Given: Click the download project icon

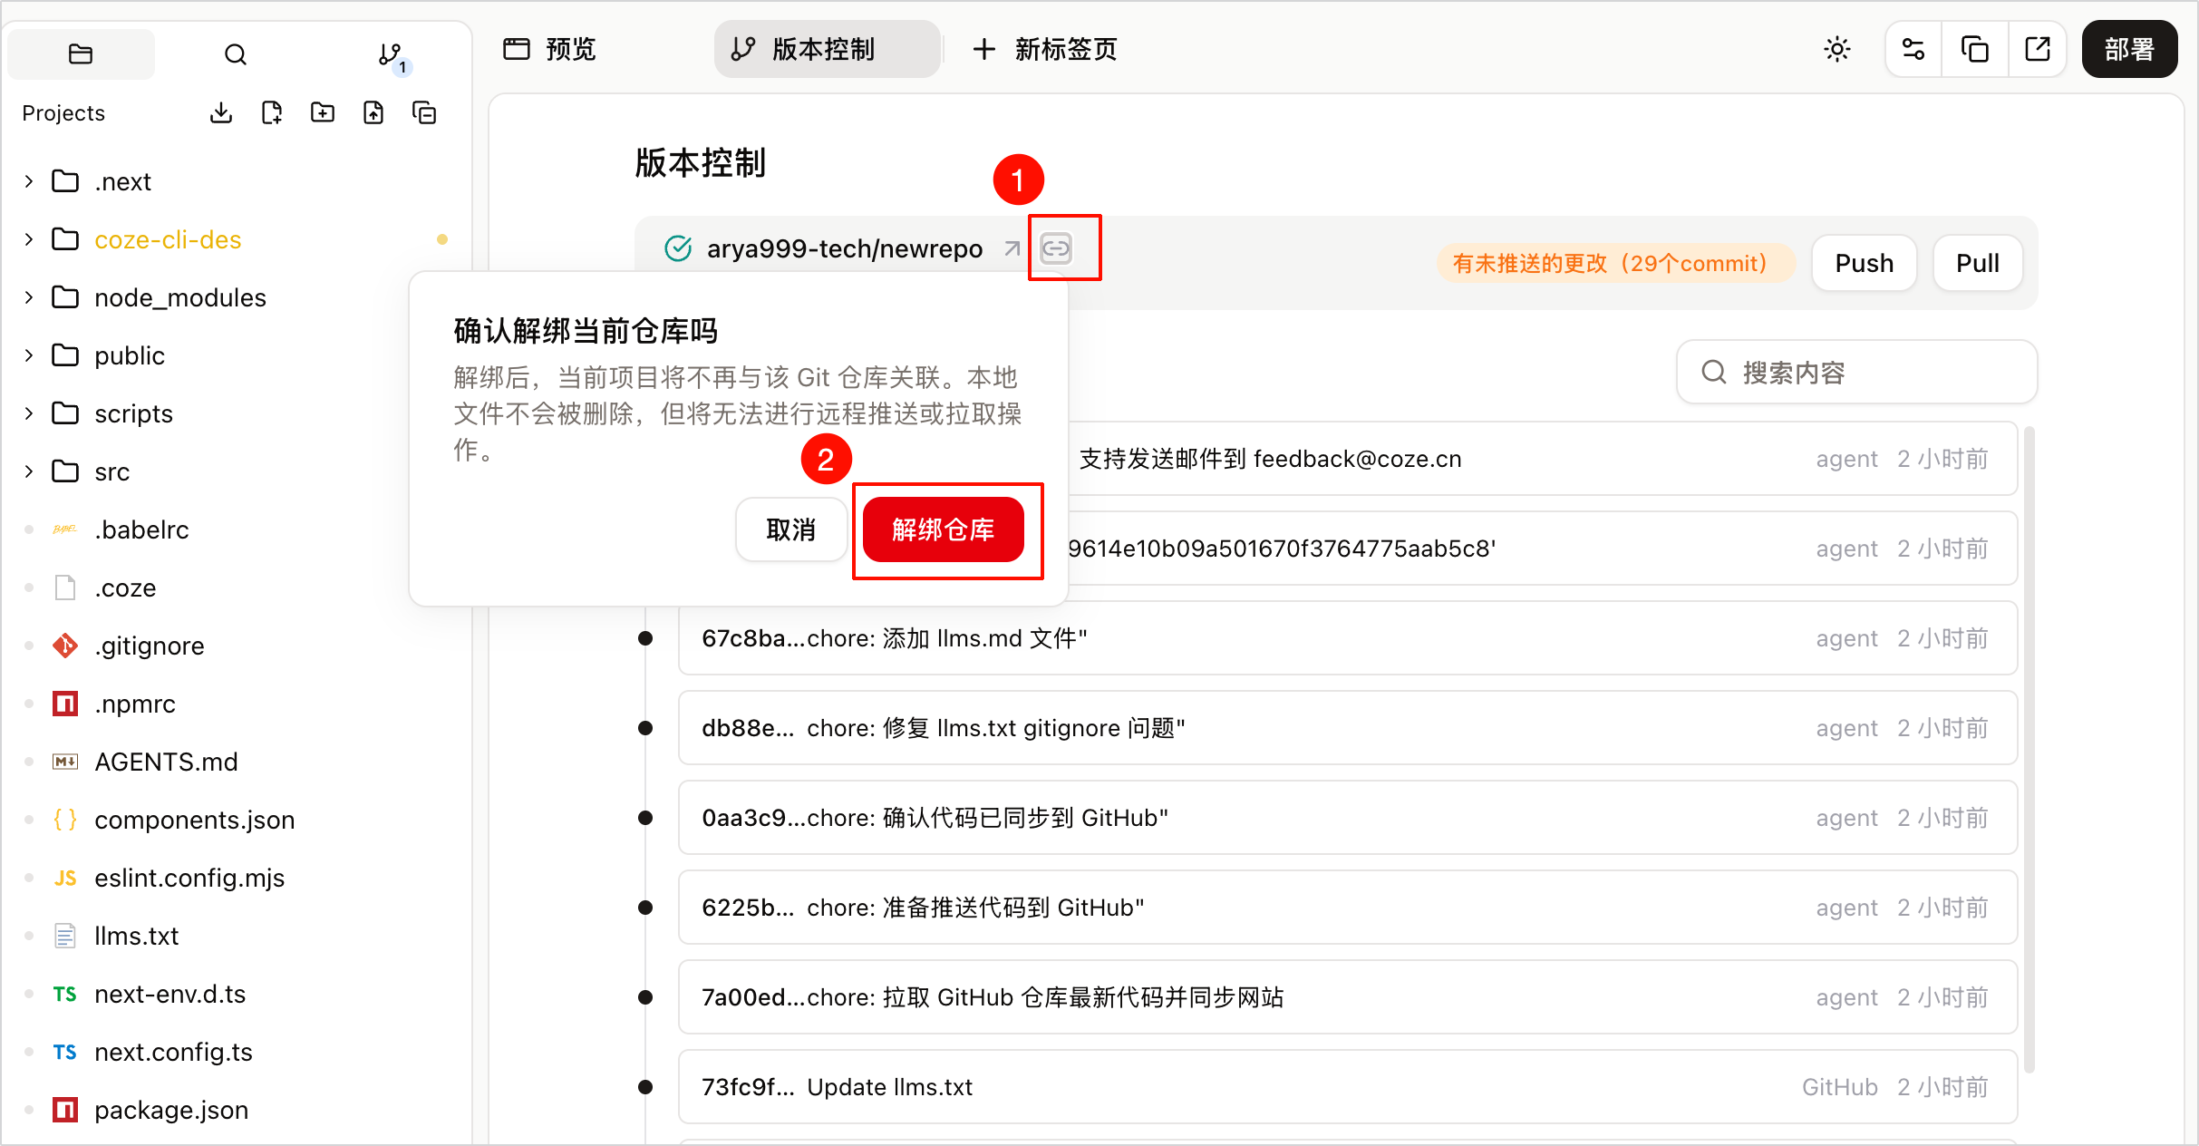Looking at the screenshot, I should tap(221, 112).
